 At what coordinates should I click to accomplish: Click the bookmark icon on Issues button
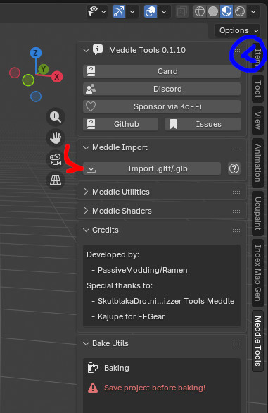(x=173, y=124)
